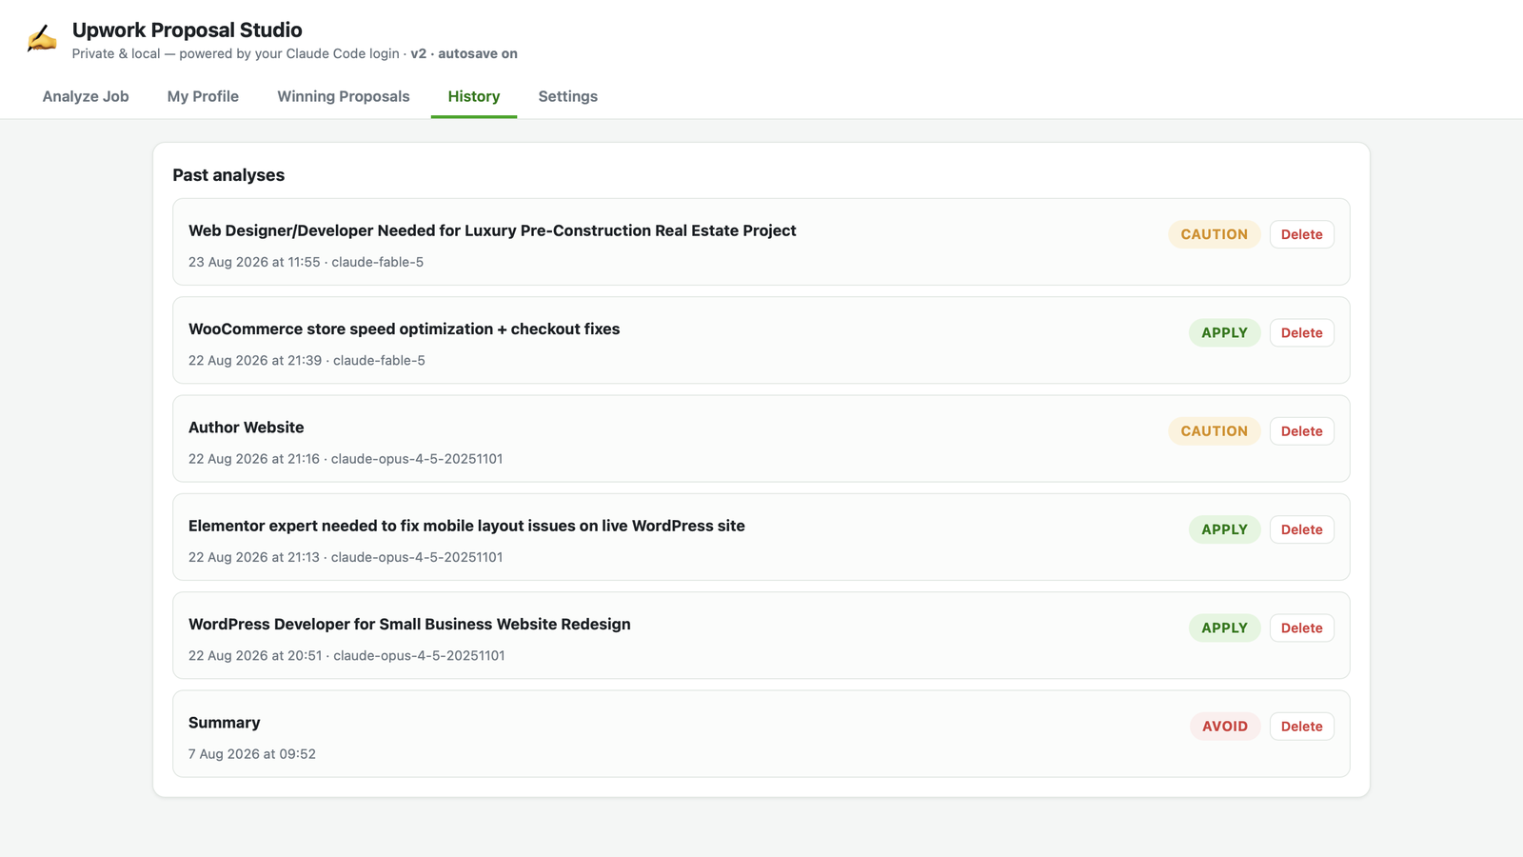Viewport: 1523px width, 857px height.
Task: Click the CAUTION badge on Author Website
Action: coord(1214,431)
